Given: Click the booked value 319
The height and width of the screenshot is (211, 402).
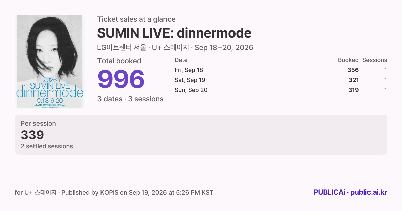Looking at the screenshot, I should 353,90.
